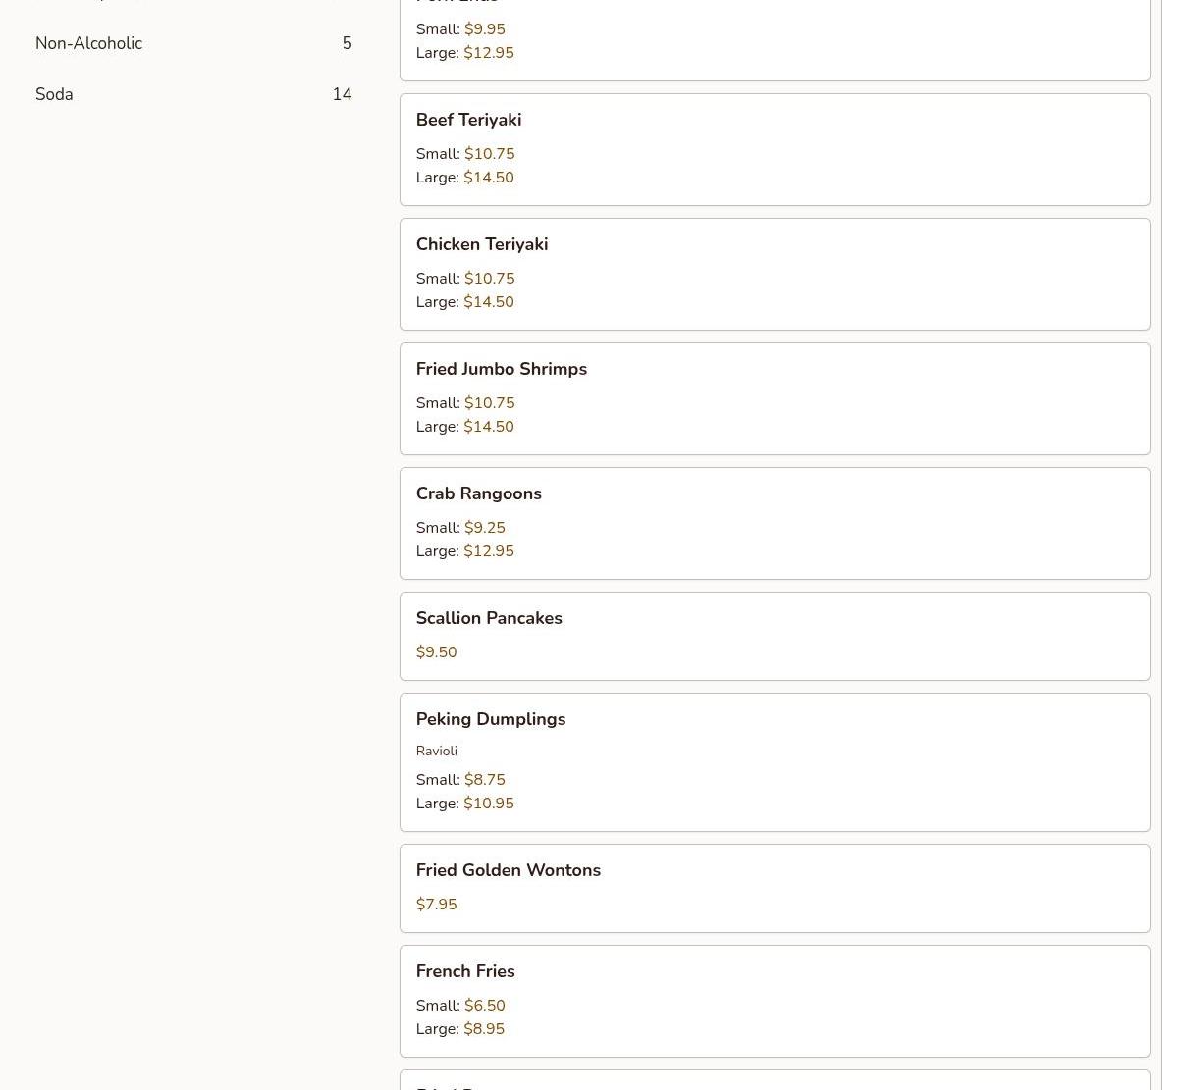
Task: Click Fried Golden Wontons price $7.95
Action: pyautogui.click(x=436, y=905)
